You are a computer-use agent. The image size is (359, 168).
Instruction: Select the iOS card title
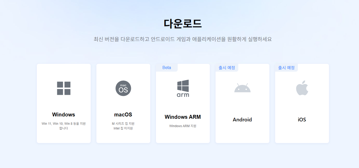(302, 120)
